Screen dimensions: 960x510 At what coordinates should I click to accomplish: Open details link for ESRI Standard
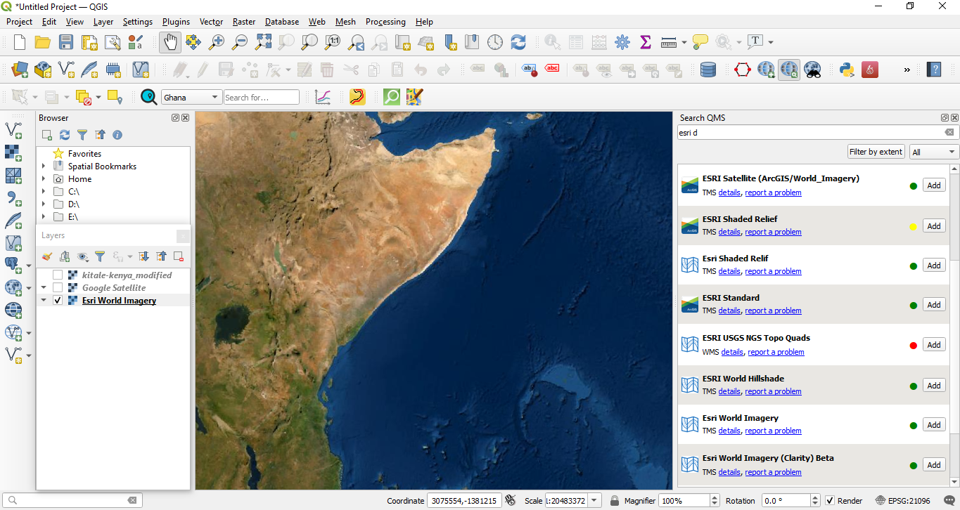tap(729, 310)
